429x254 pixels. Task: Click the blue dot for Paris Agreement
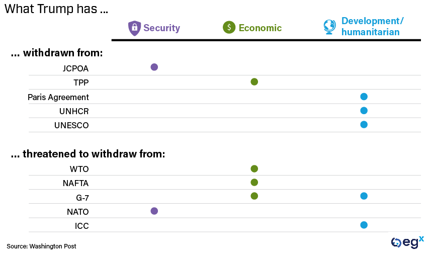(364, 97)
